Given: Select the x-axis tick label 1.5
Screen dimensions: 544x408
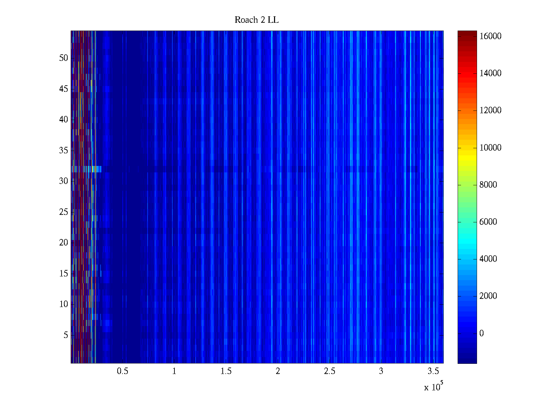Looking at the screenshot, I should [x=226, y=371].
